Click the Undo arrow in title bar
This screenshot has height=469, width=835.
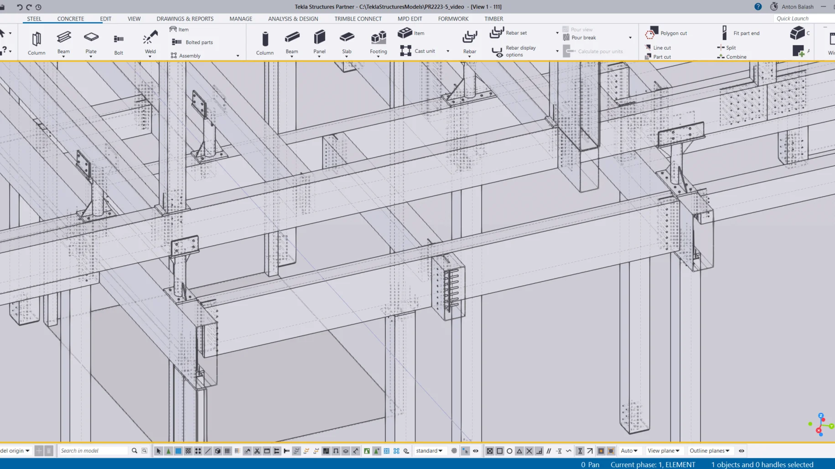pos(19,7)
